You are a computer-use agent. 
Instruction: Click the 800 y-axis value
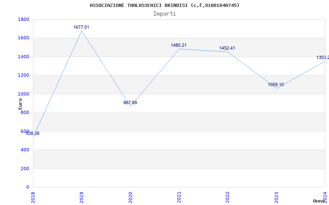(x=25, y=112)
